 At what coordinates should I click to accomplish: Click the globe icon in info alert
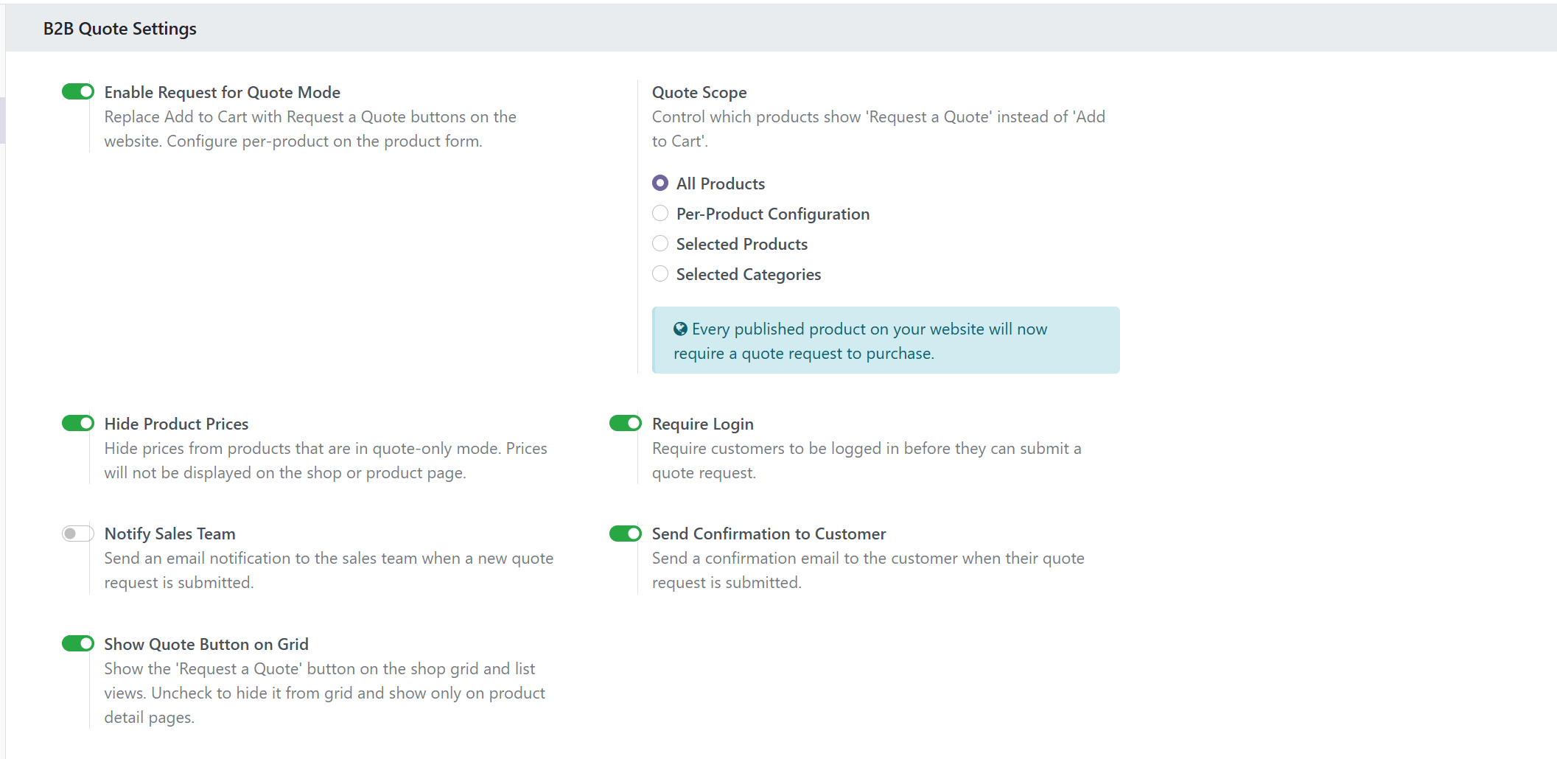[x=680, y=329]
